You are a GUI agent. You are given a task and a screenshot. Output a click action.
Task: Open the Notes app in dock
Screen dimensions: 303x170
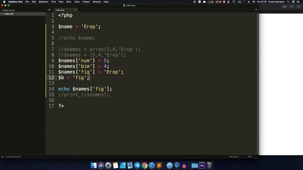pyautogui.click(x=116, y=165)
